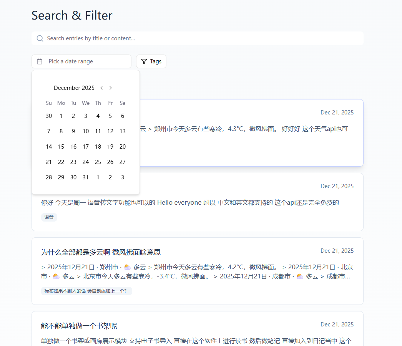
Task: Open entry titled 能不能单独做一个书架呢
Action: [x=79, y=326]
